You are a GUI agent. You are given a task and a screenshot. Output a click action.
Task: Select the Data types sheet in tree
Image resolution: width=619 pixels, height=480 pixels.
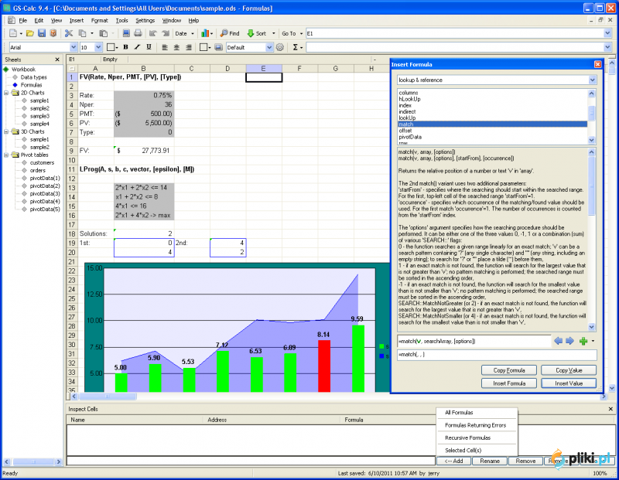(x=33, y=77)
